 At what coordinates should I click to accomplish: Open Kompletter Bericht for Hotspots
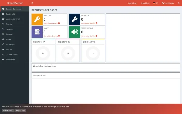coord(89,23)
